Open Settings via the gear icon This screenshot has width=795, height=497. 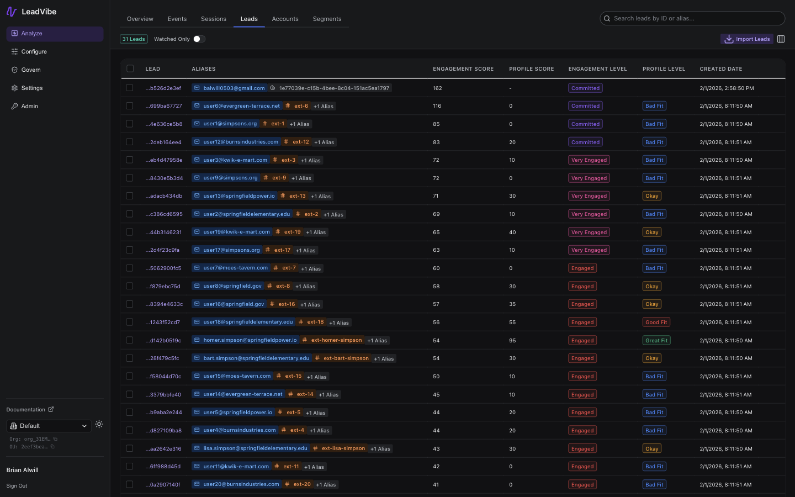pos(15,88)
